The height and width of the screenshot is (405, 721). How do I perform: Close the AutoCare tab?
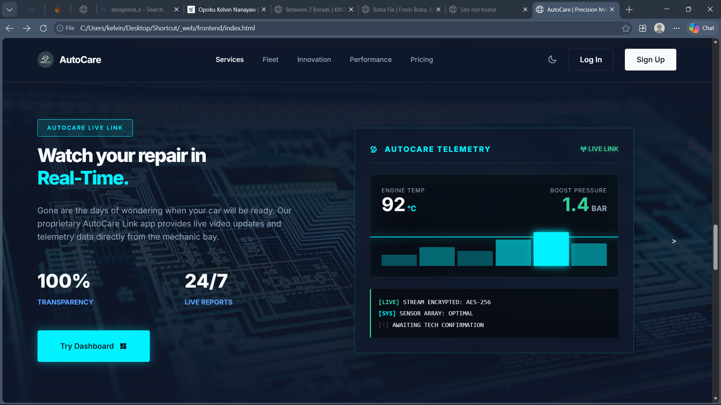(612, 10)
